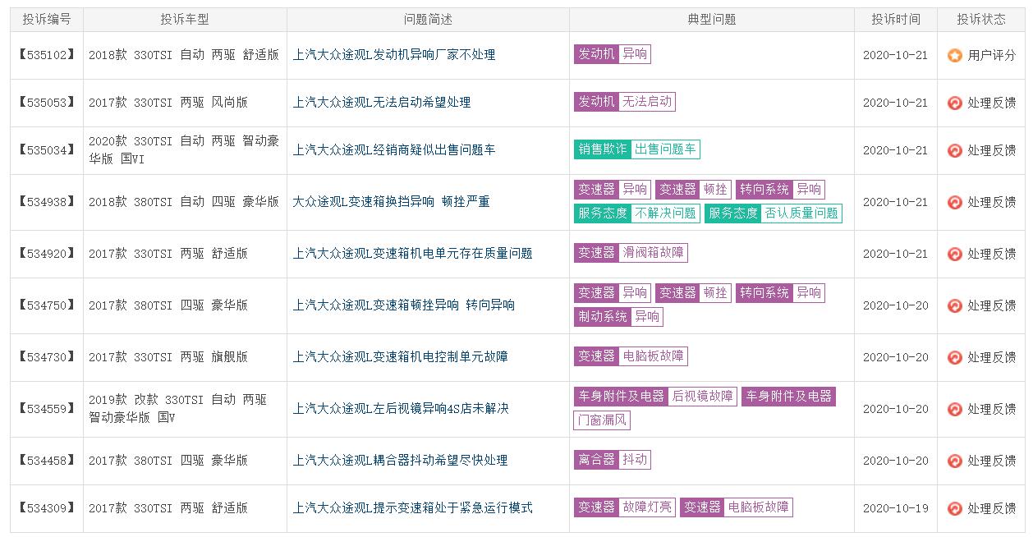This screenshot has height=537, width=1033.
Task: Open complaint 上汽大众途观L无法启动希望处理
Action: coord(382,103)
